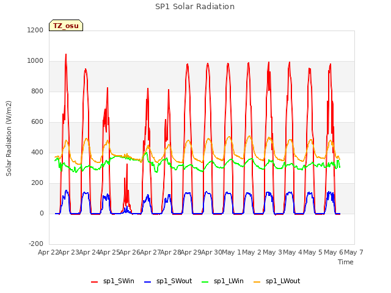Click the May 1 x-axis date label
Screen dimensions: 391x293
pyautogui.click(x=232, y=252)
